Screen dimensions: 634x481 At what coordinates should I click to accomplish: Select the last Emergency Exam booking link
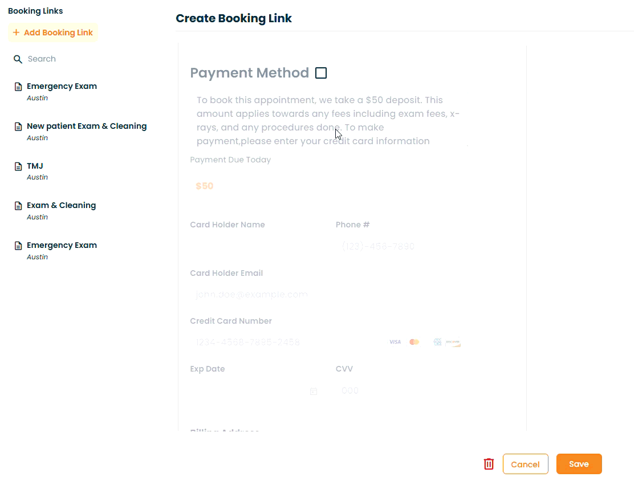point(62,246)
